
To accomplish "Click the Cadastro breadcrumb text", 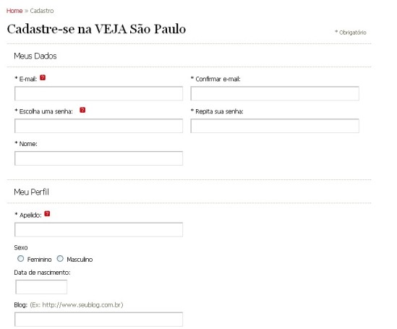I will 42,11.
